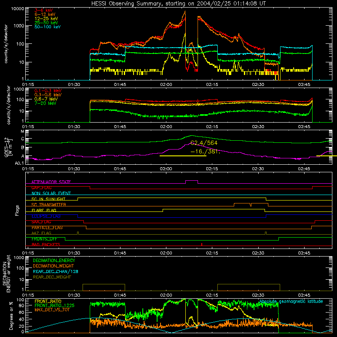
Task: Select the SC_IN_SUNLIGHT flag label
Action: (48, 199)
